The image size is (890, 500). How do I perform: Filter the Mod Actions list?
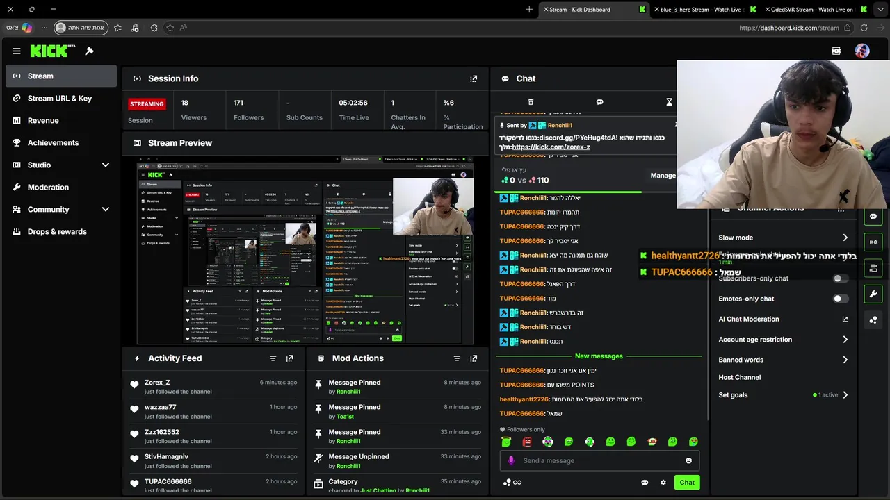[x=457, y=358]
